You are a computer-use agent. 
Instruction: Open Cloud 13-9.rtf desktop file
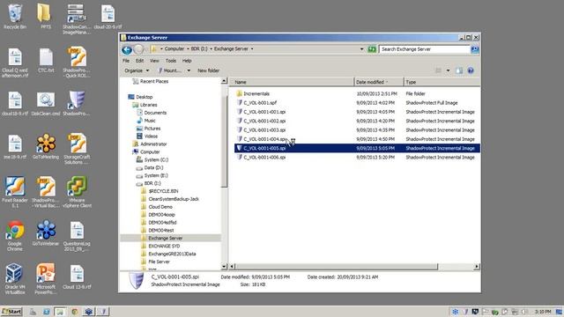coord(77,276)
